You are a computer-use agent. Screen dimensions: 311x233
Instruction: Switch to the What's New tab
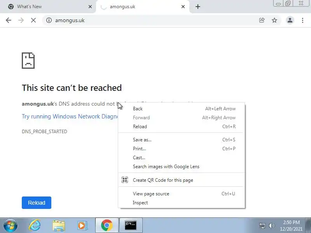(x=47, y=7)
